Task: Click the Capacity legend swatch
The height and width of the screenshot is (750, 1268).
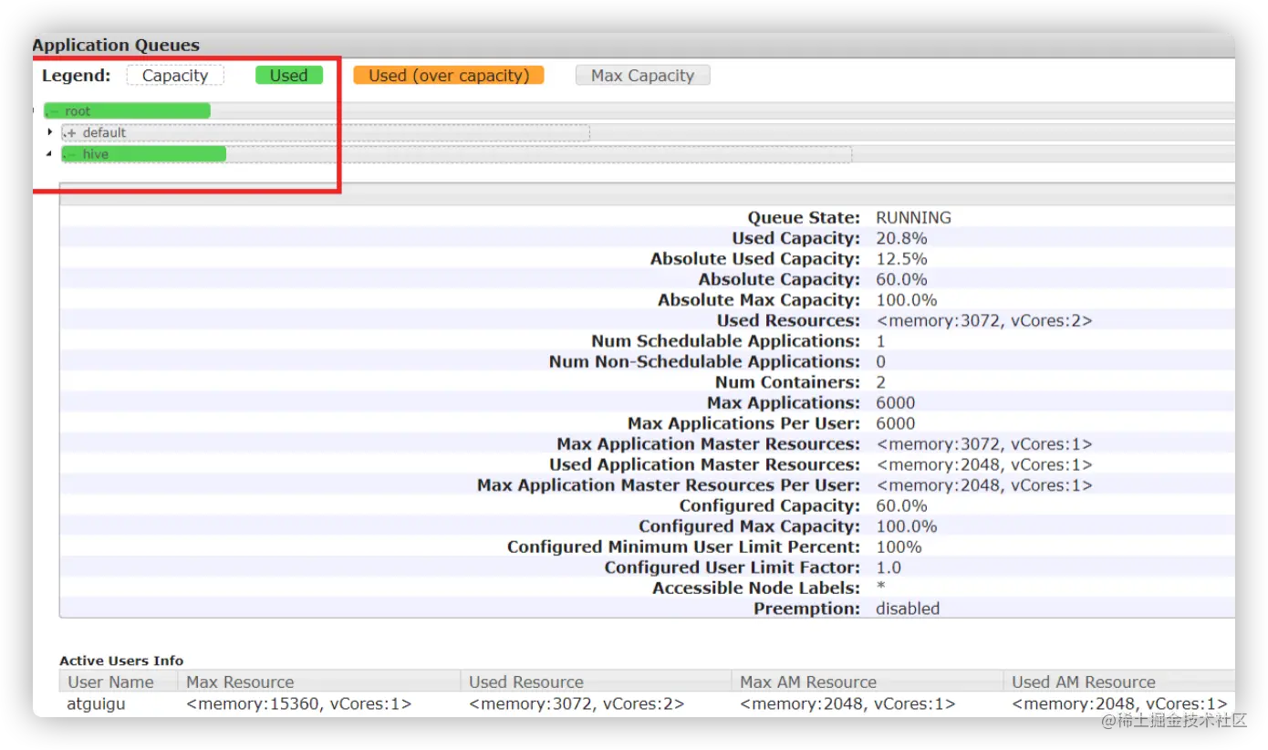Action: click(175, 76)
